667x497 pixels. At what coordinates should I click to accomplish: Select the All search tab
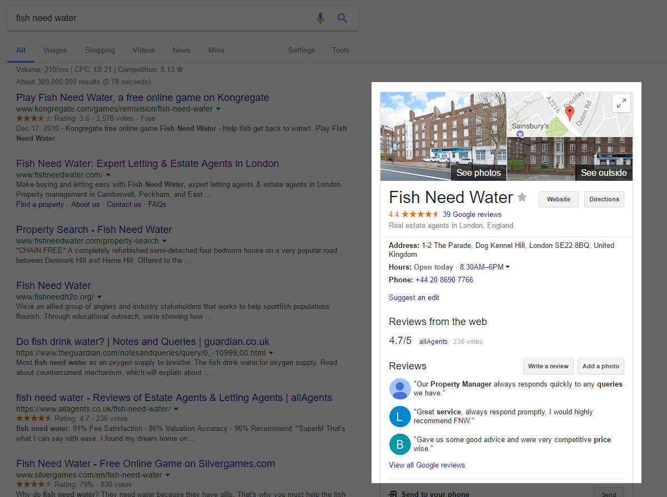tap(21, 50)
